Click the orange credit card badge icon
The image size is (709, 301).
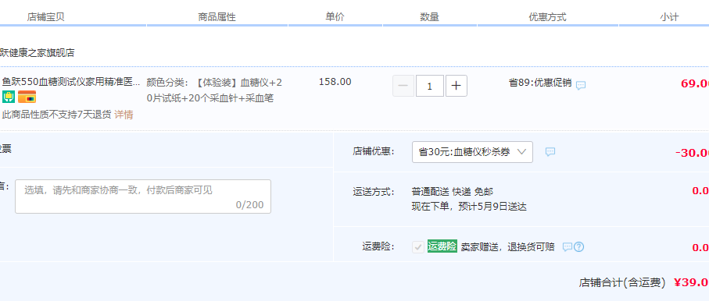tap(27, 97)
